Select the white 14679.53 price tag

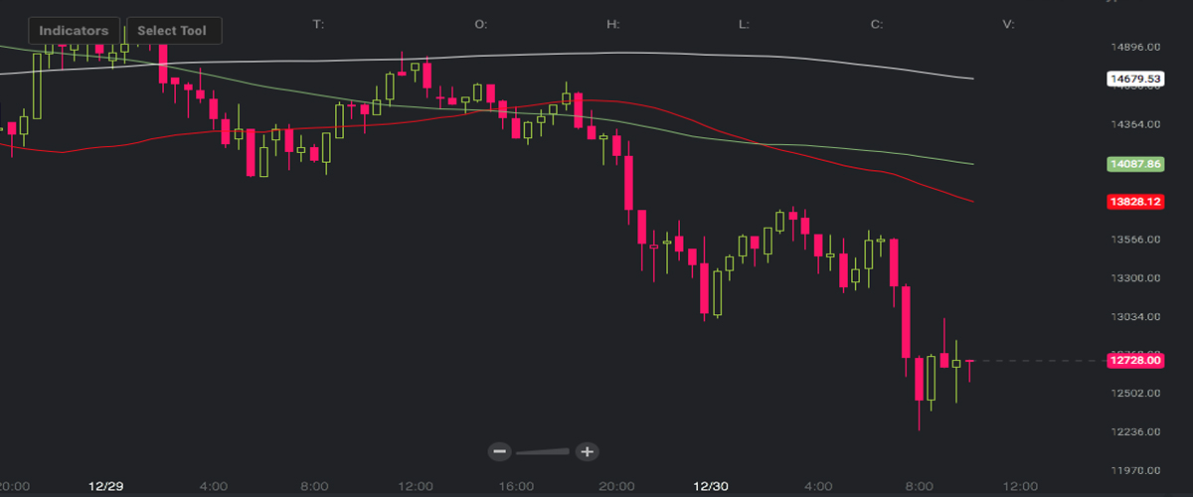(x=1134, y=79)
